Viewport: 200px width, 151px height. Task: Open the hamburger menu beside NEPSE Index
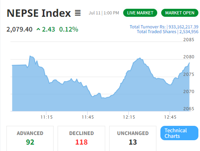(78, 13)
